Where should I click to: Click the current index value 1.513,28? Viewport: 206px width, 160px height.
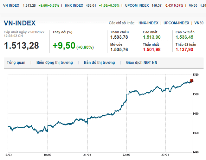click(21, 46)
